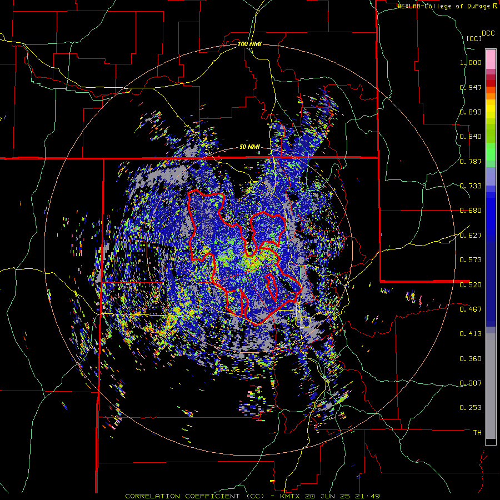Click the DCC legend header

point(488,33)
